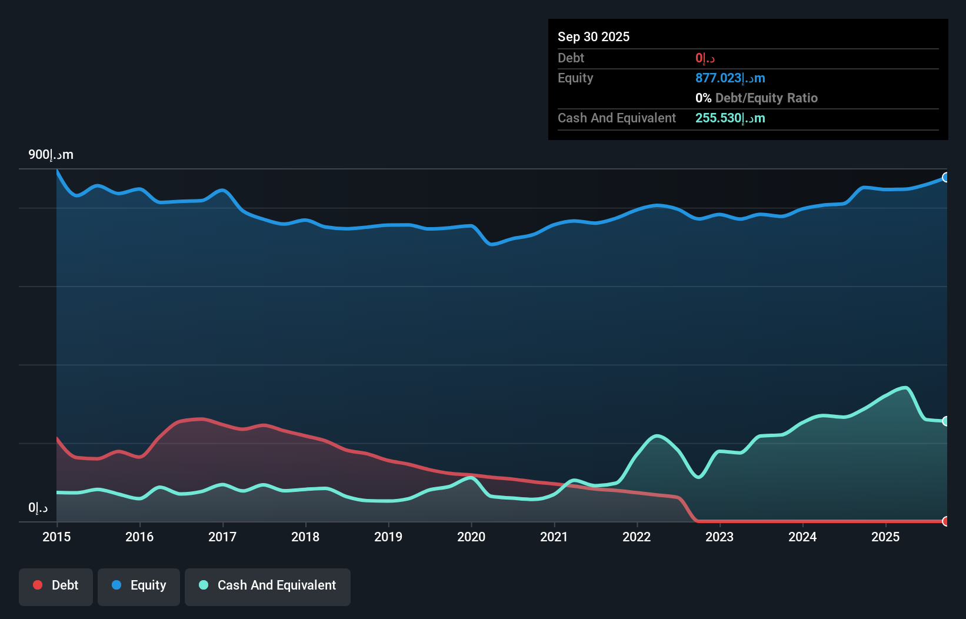
Task: Click the Equity 877.023m link
Action: [730, 78]
